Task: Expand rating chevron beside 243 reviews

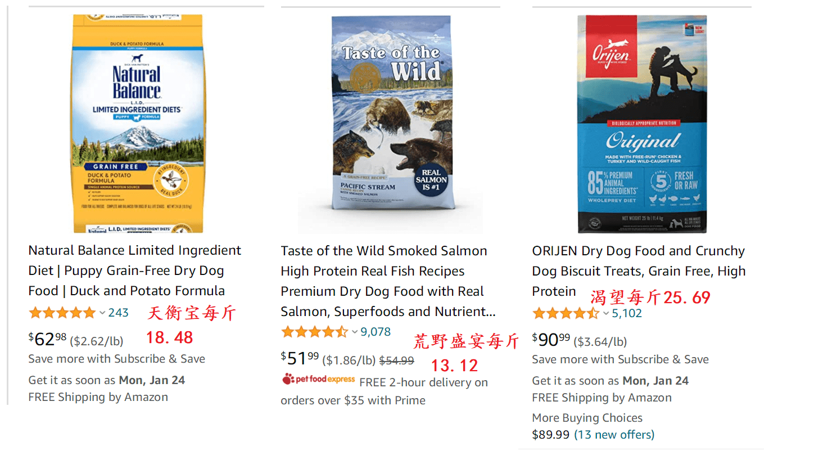Action: [x=102, y=313]
